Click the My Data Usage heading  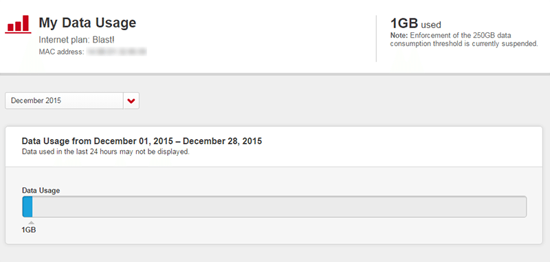coord(87,23)
